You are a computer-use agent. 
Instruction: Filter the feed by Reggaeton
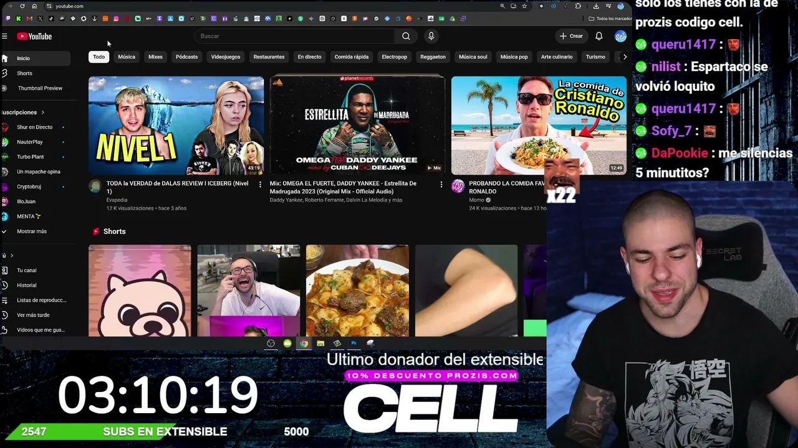(x=433, y=57)
